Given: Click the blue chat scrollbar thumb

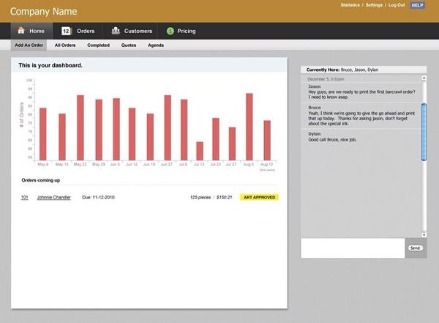Looking at the screenshot, I should [424, 132].
